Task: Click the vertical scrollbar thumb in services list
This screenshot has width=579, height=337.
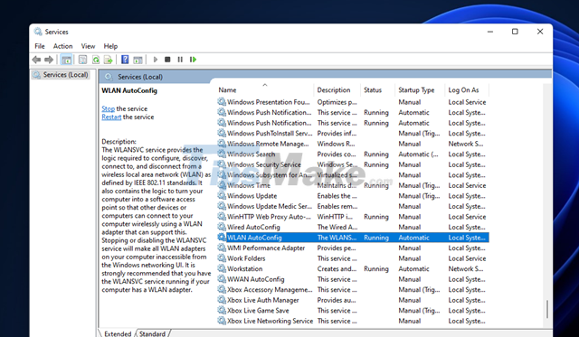Action: [547, 309]
